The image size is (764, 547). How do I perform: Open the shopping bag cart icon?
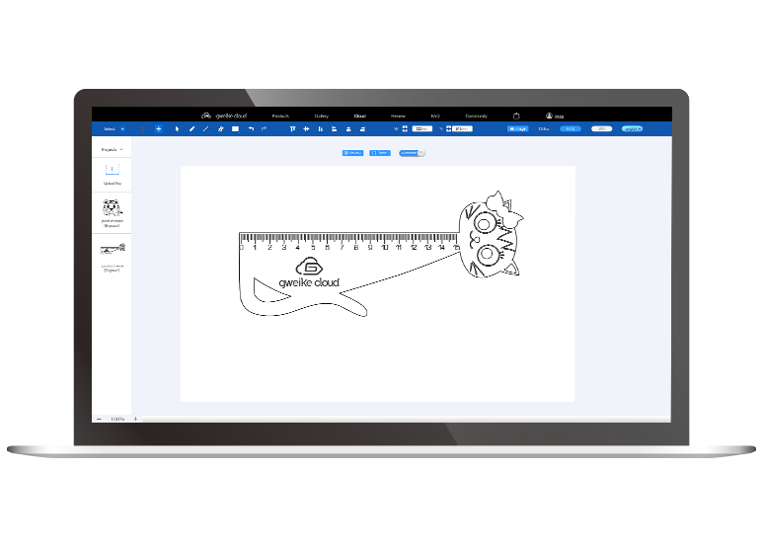(x=516, y=116)
